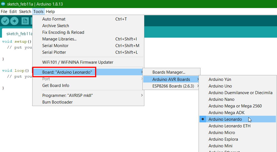The width and height of the screenshot is (277, 152).
Task: Open the Help menu
Action: pyautogui.click(x=50, y=12)
